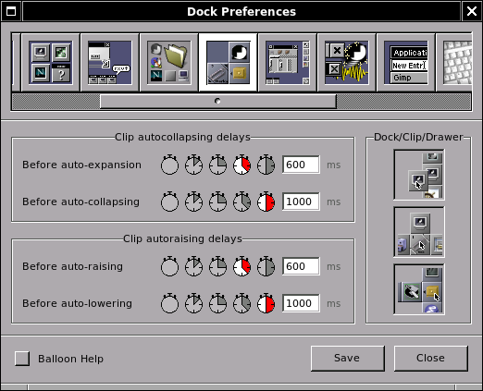Open the Search Path section with folder icon

coord(169,63)
